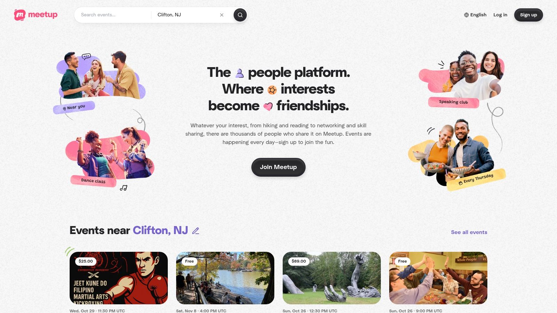Screen dimensions: 557x313
Task: Open the English language selector
Action: tap(475, 15)
